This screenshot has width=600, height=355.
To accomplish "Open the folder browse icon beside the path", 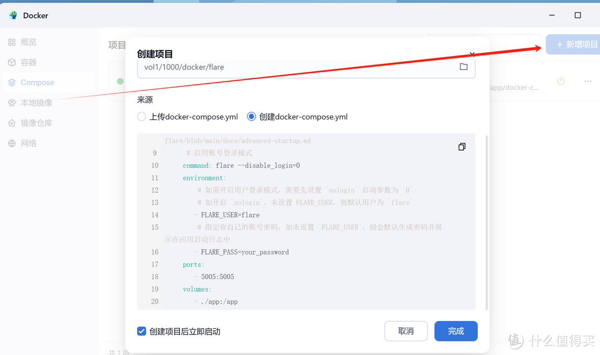I will [x=464, y=66].
